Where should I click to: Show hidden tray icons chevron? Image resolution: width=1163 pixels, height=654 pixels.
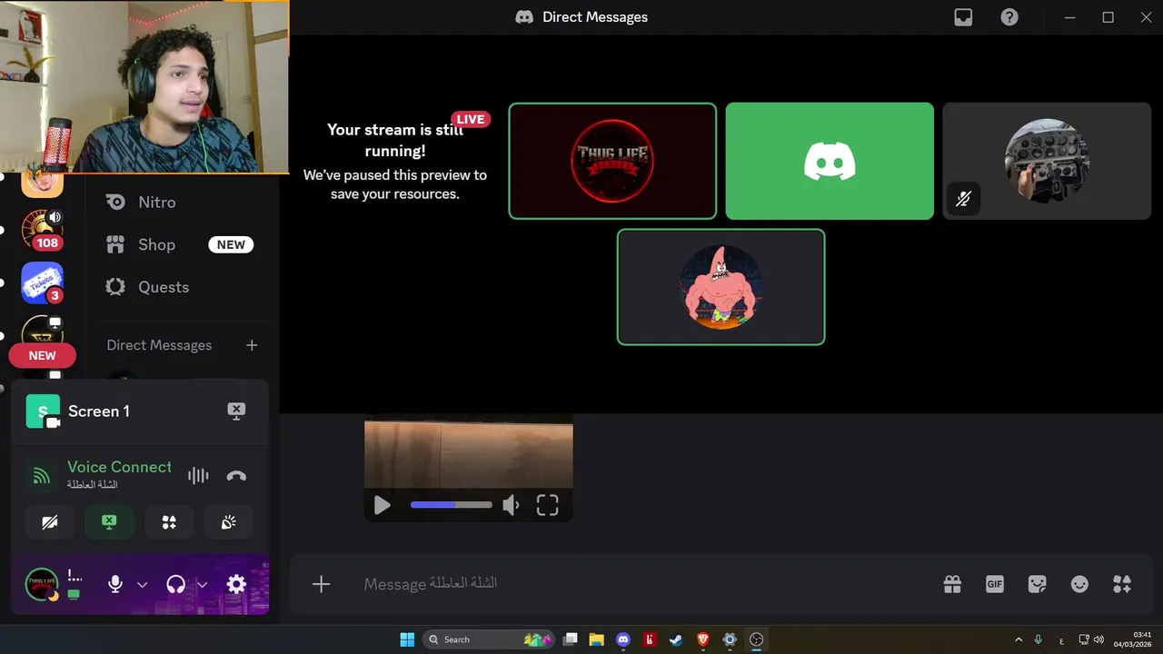(1019, 639)
